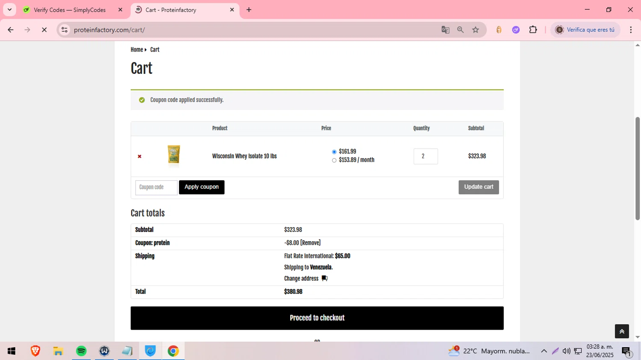
Task: Bookmark this page with the star icon
Action: 476,30
